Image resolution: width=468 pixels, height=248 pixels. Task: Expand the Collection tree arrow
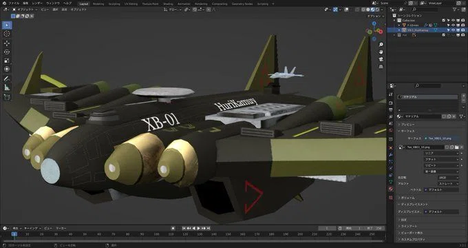coord(394,20)
